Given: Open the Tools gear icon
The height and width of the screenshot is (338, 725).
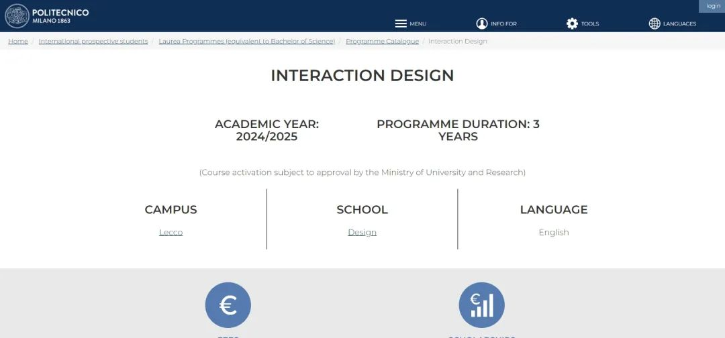Looking at the screenshot, I should (572, 23).
